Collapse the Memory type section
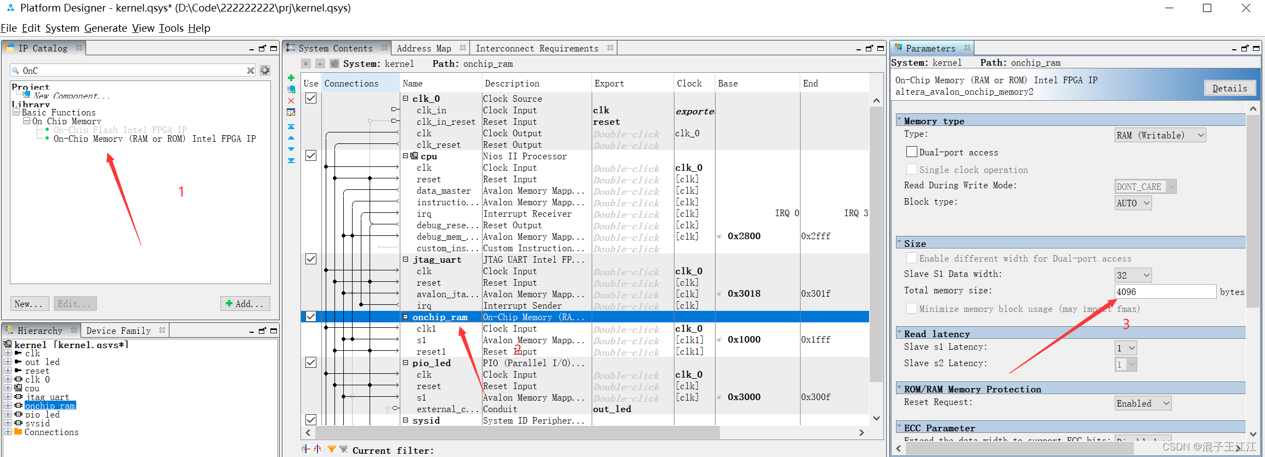 point(899,119)
